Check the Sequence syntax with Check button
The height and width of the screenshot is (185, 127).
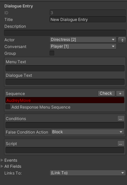click(106, 93)
